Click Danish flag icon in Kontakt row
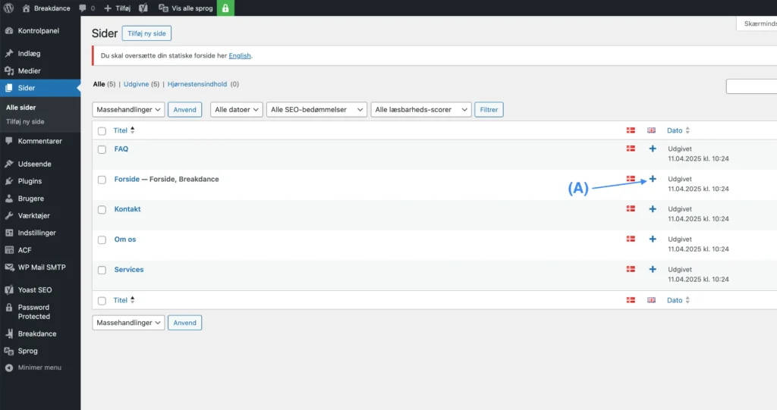This screenshot has width=777, height=410. (630, 209)
